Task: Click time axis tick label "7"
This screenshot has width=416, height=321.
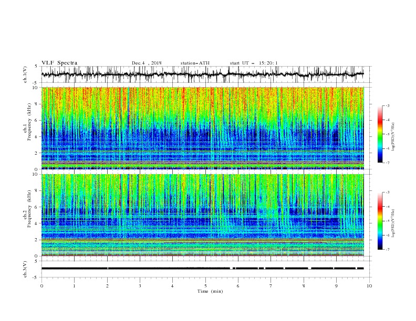Action: [271, 286]
